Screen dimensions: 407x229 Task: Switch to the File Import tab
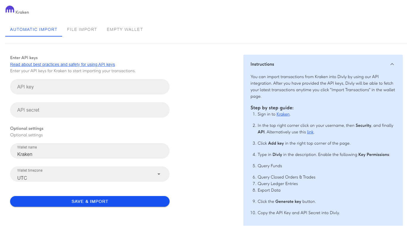pos(82,30)
